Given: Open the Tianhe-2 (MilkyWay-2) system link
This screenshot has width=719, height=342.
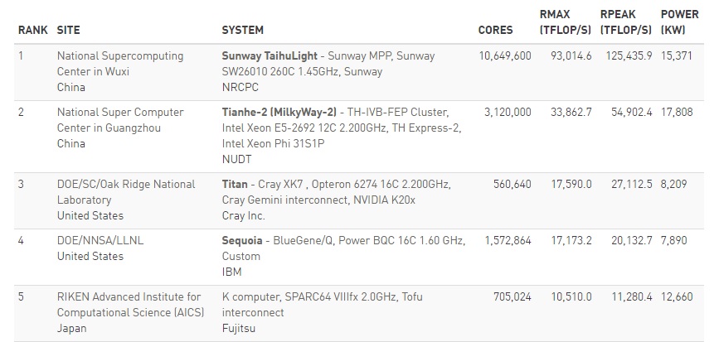Looking at the screenshot, I should click(x=279, y=112).
